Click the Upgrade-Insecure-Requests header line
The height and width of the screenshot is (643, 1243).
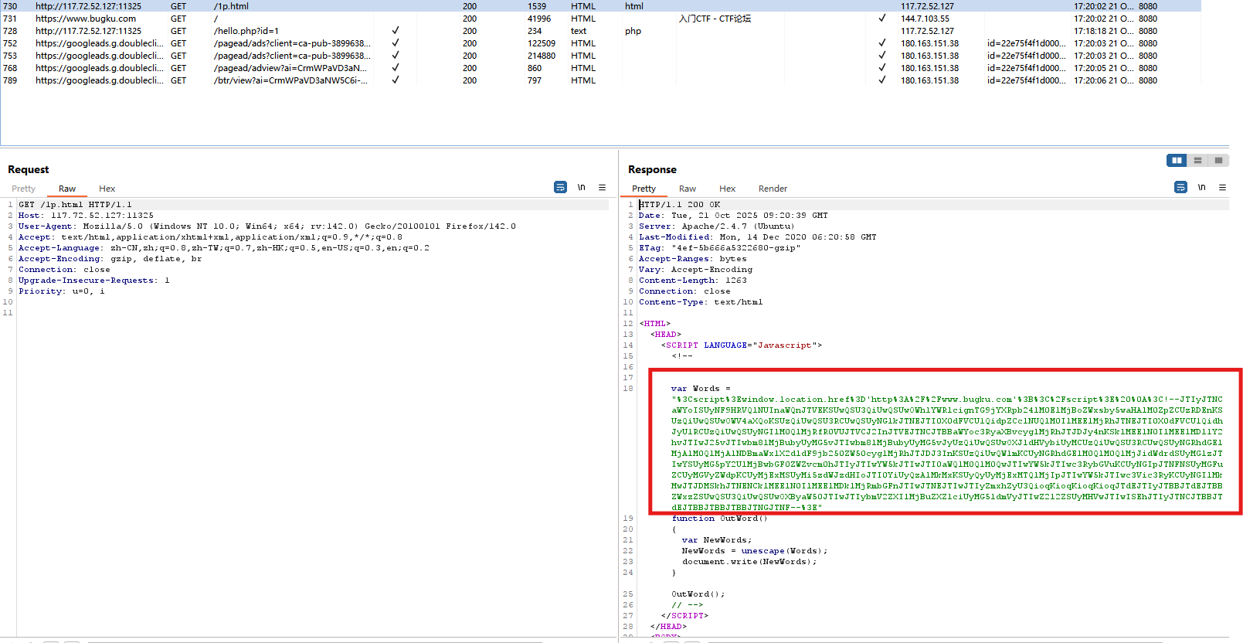coord(93,281)
